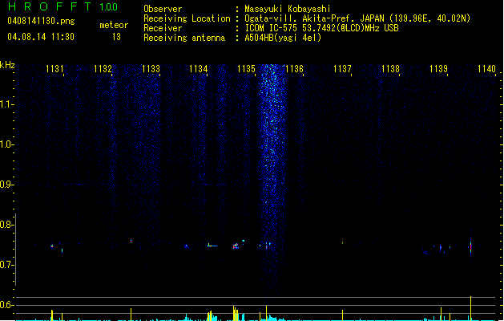Click the ICOM IC-575 receiver text
The height and width of the screenshot is (321, 504).
point(321,28)
